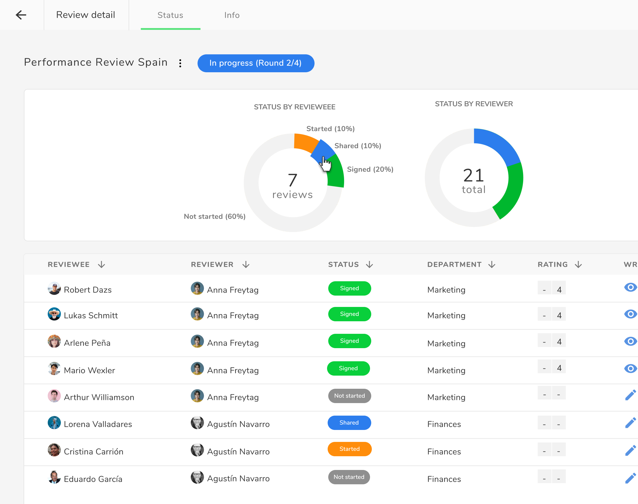Go back using the back arrow

pos(21,15)
